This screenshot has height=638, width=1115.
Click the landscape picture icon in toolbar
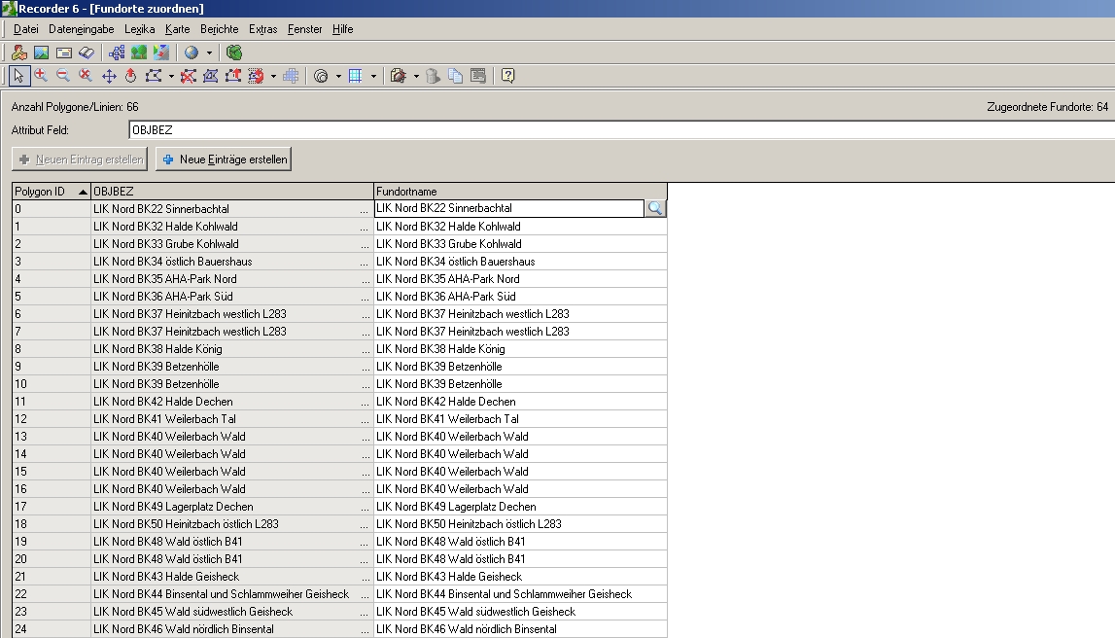41,53
